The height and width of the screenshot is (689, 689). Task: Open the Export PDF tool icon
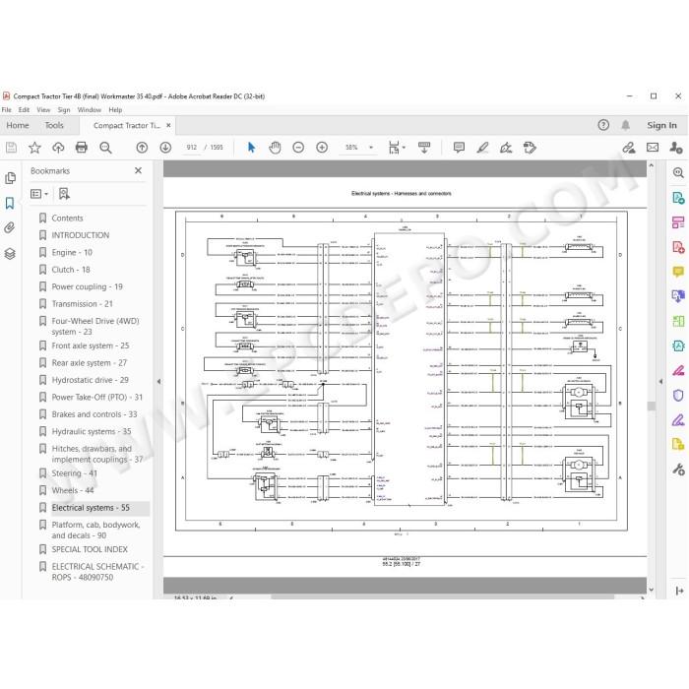point(678,198)
